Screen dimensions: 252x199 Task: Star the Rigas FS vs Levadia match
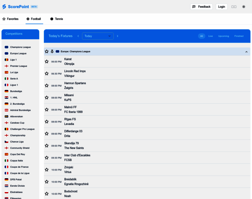[x=47, y=122]
